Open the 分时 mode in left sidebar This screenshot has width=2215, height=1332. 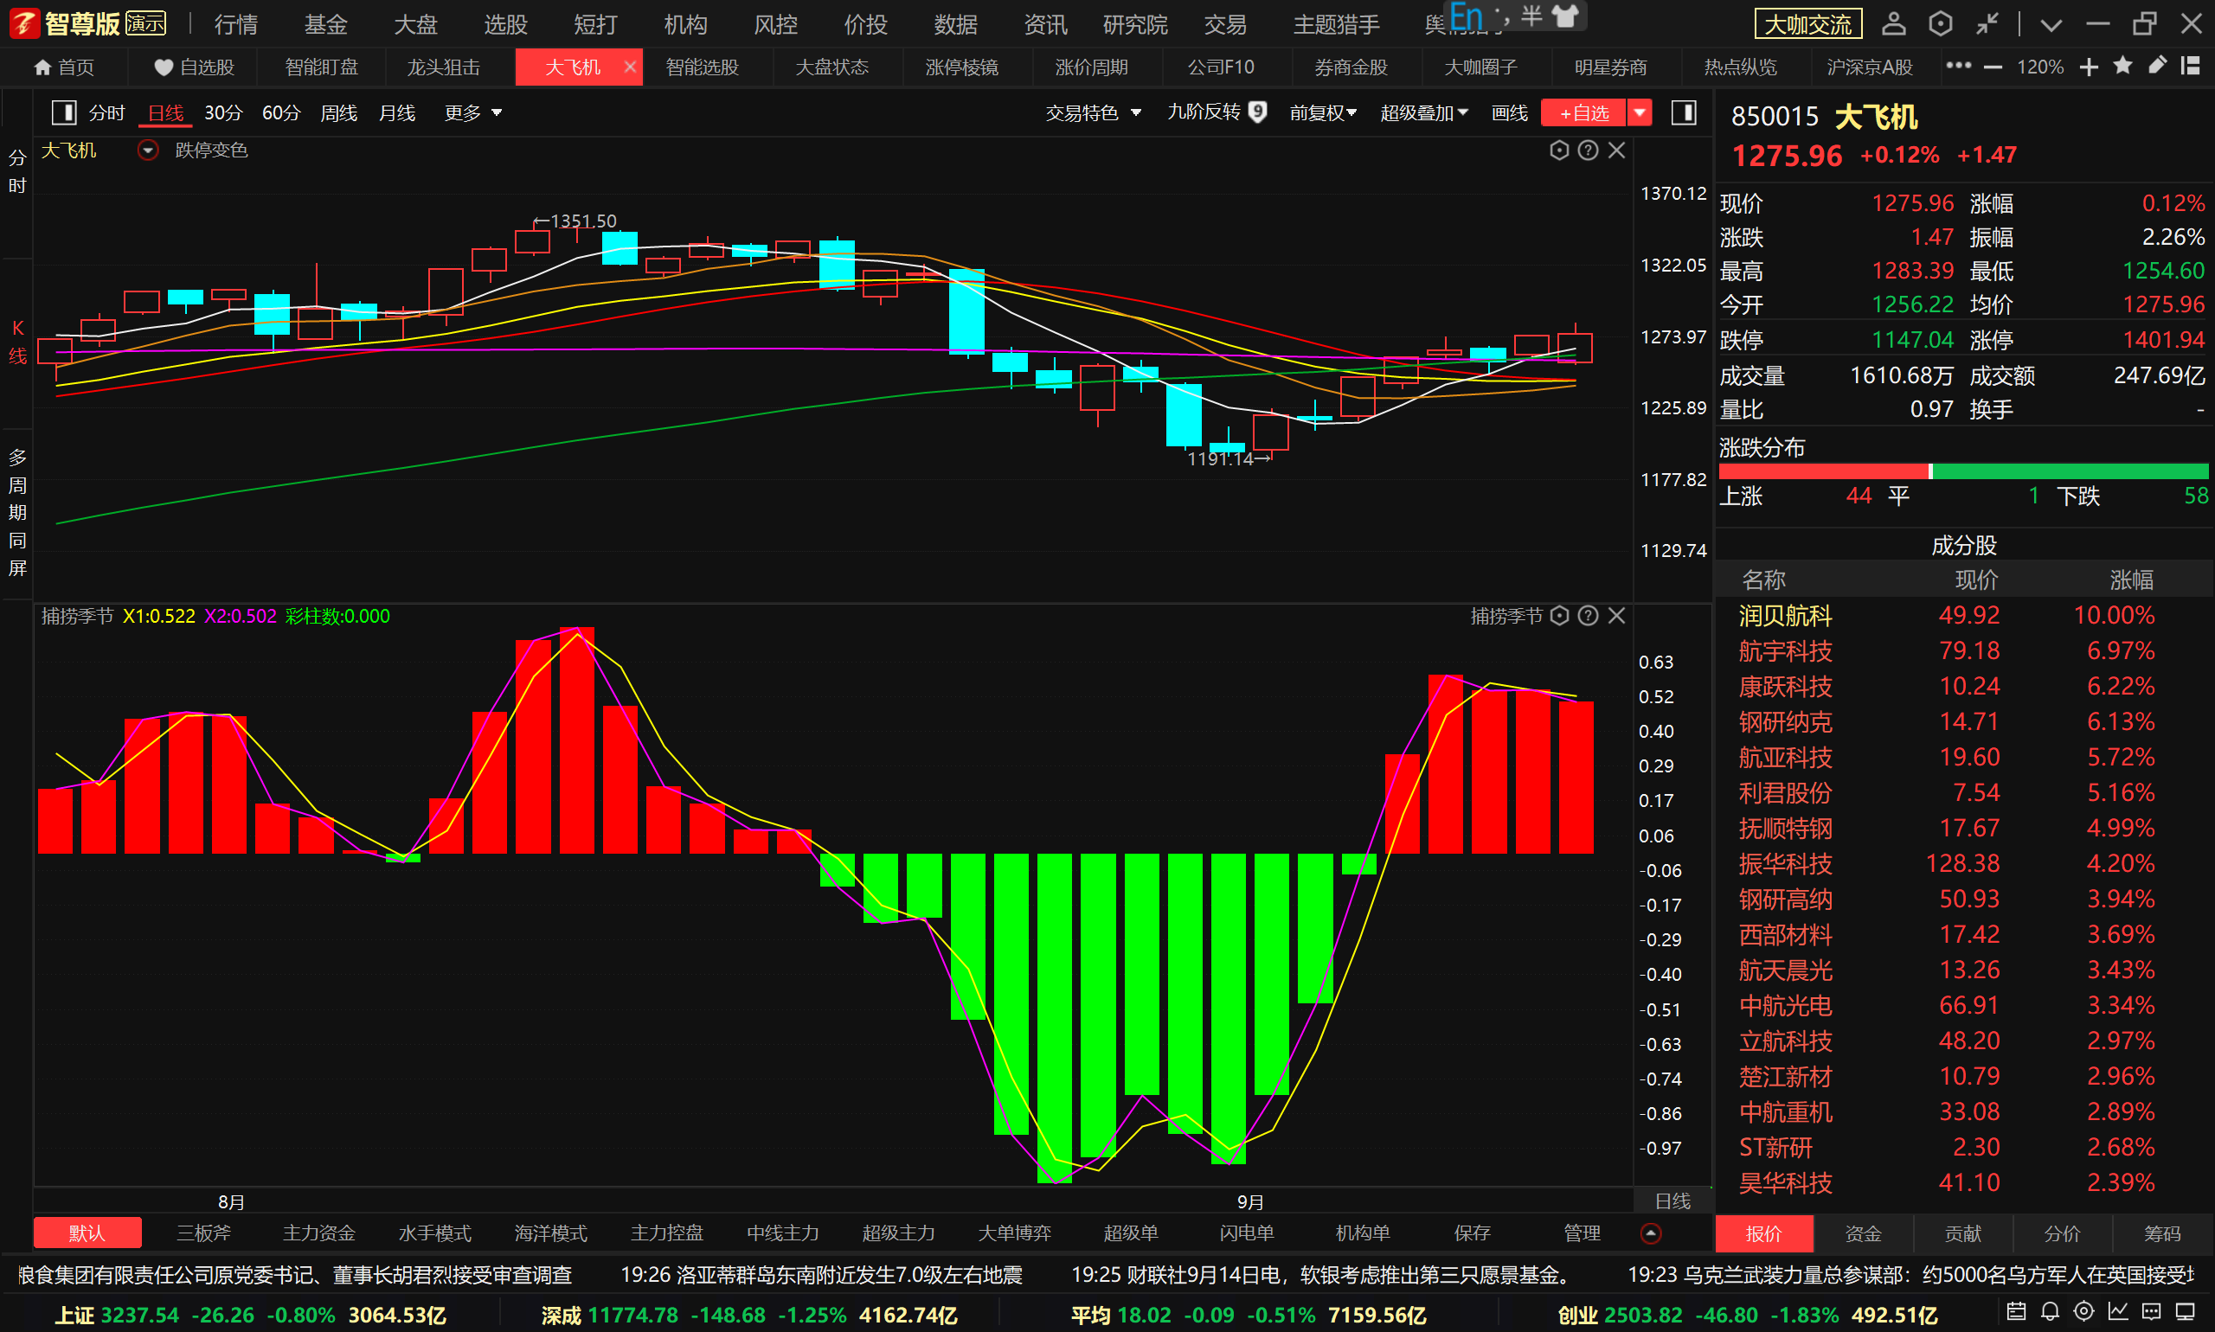click(17, 171)
